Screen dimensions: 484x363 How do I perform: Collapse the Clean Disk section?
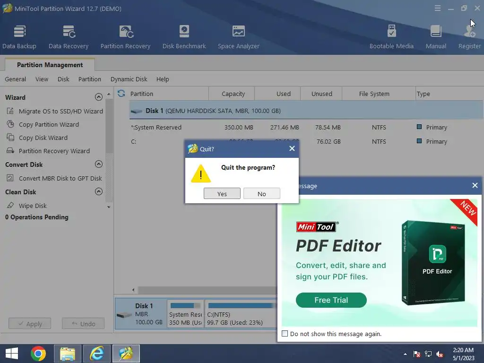coord(98,192)
